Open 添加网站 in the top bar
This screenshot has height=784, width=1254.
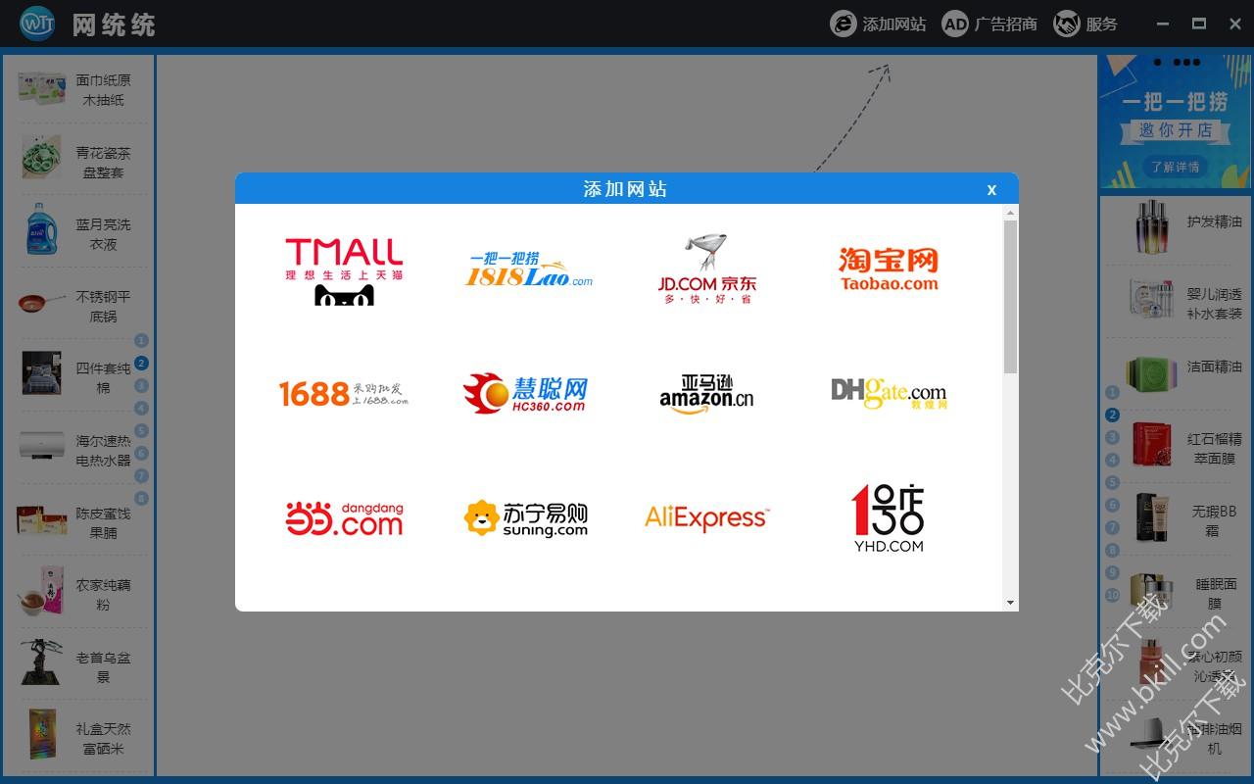coord(878,24)
